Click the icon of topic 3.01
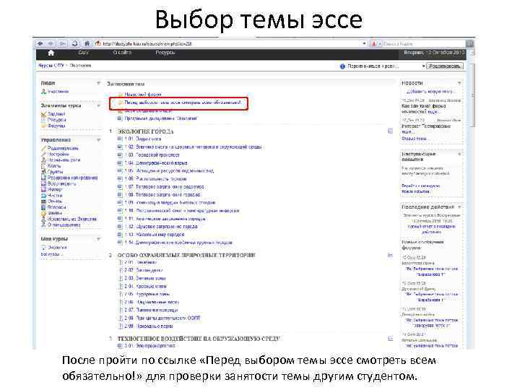Image resolution: width=520 pixels, height=390 pixels. (x=121, y=346)
